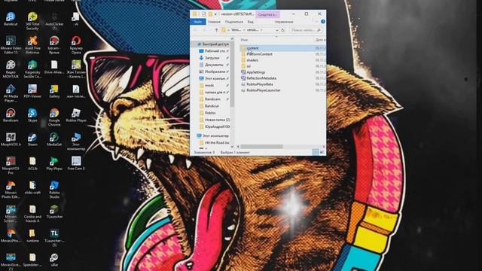Screen dimensions: 482x271
Task: Switch to the Вид ribbon tab
Action: coord(251,22)
